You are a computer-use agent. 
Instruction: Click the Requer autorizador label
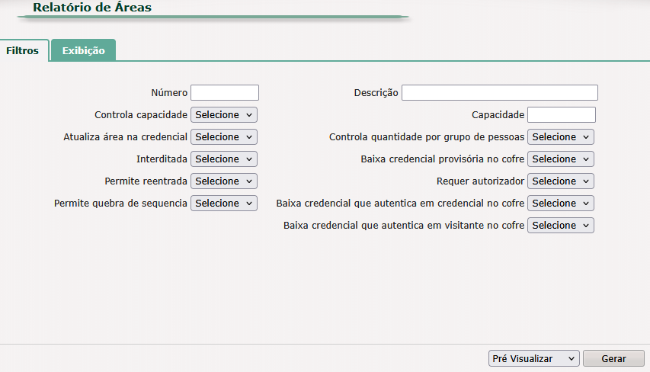click(481, 181)
